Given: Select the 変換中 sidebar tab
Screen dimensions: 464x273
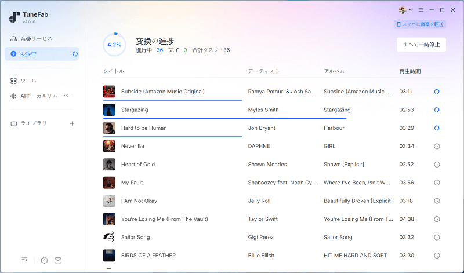Looking at the screenshot, I should (x=42, y=54).
